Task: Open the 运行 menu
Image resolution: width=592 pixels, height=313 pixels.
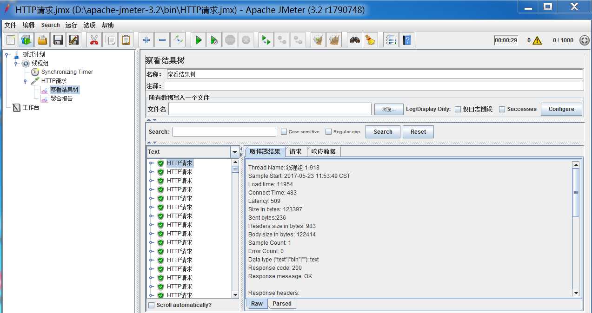Action: pos(72,25)
